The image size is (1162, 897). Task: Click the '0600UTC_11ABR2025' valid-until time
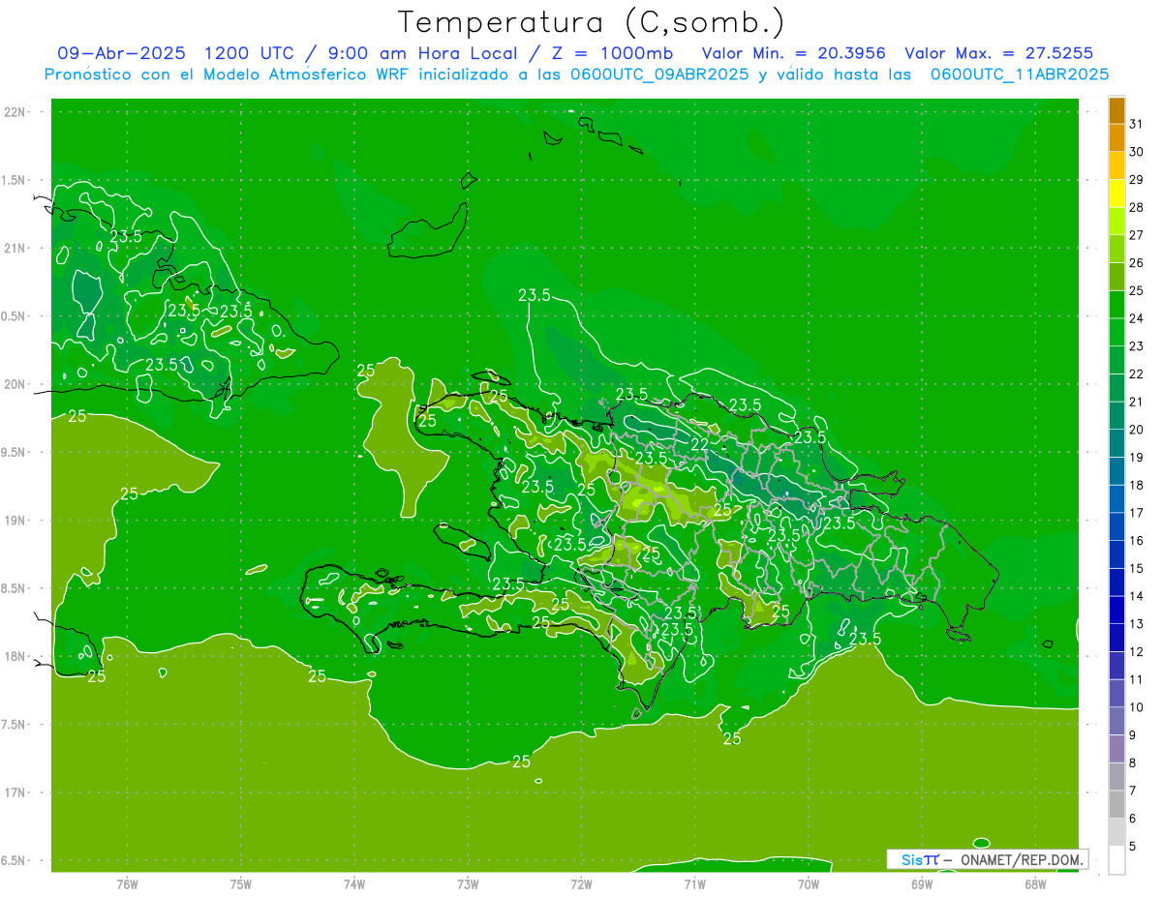[x=1020, y=75]
